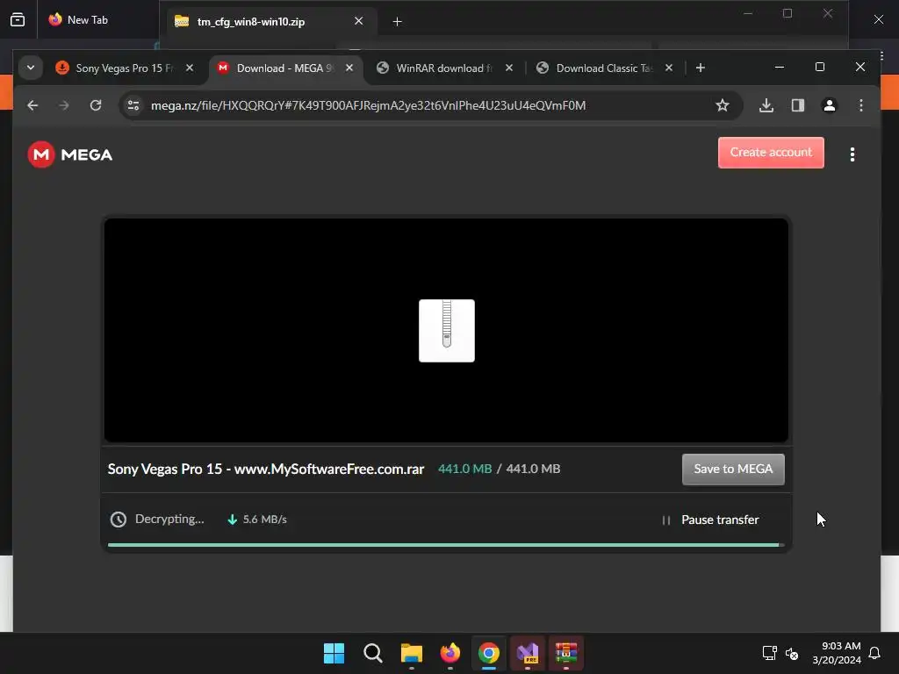Click Save to MEGA button
899x674 pixels.
(733, 470)
